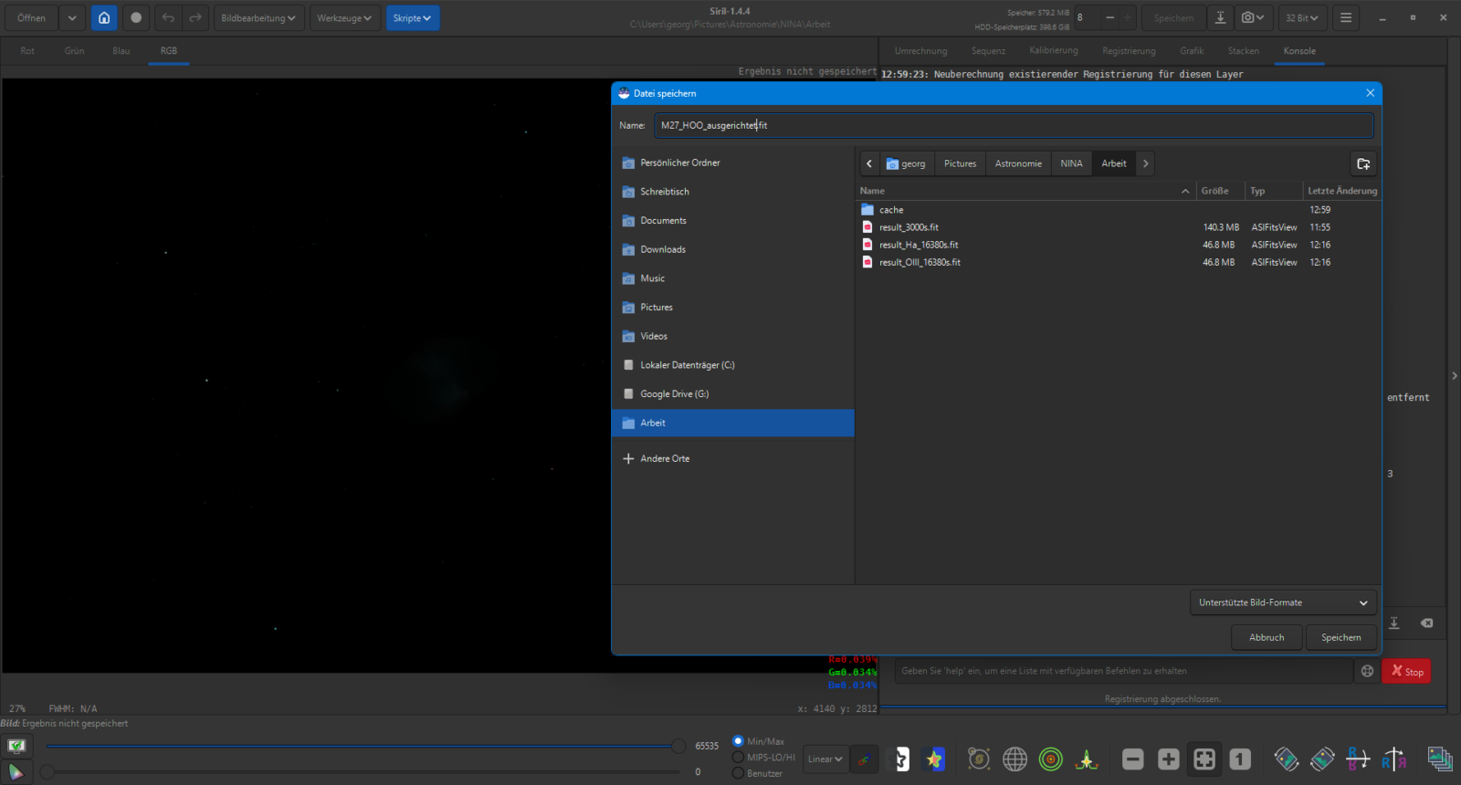Click the zoom-out minus icon

click(x=1133, y=759)
